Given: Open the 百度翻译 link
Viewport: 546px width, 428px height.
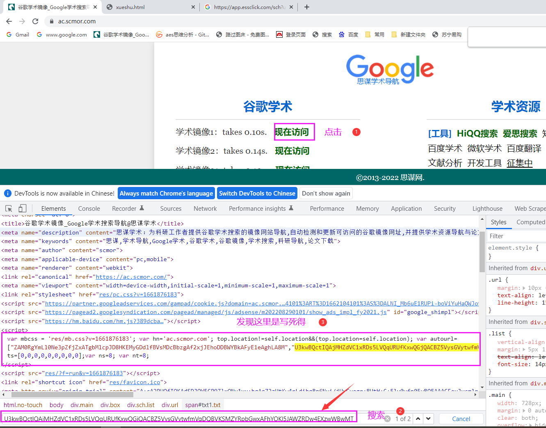Looking at the screenshot, I should (524, 148).
